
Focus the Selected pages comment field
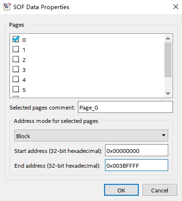pos(125,107)
